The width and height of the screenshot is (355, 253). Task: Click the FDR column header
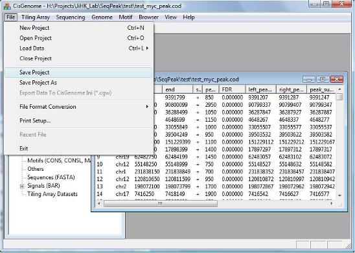coord(233,89)
